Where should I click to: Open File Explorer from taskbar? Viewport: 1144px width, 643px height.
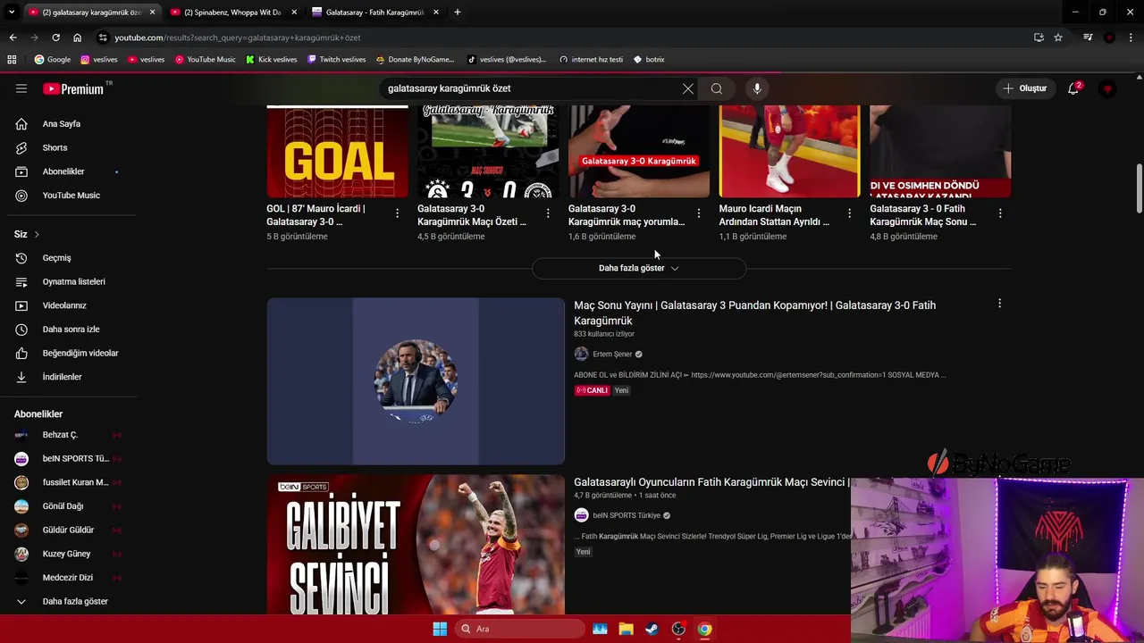click(626, 629)
